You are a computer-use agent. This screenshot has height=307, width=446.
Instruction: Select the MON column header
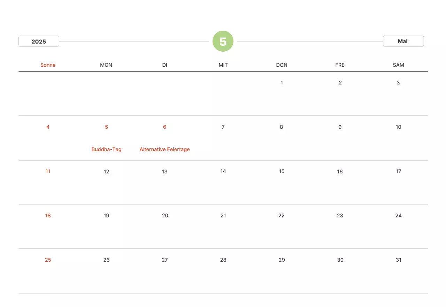coord(106,65)
